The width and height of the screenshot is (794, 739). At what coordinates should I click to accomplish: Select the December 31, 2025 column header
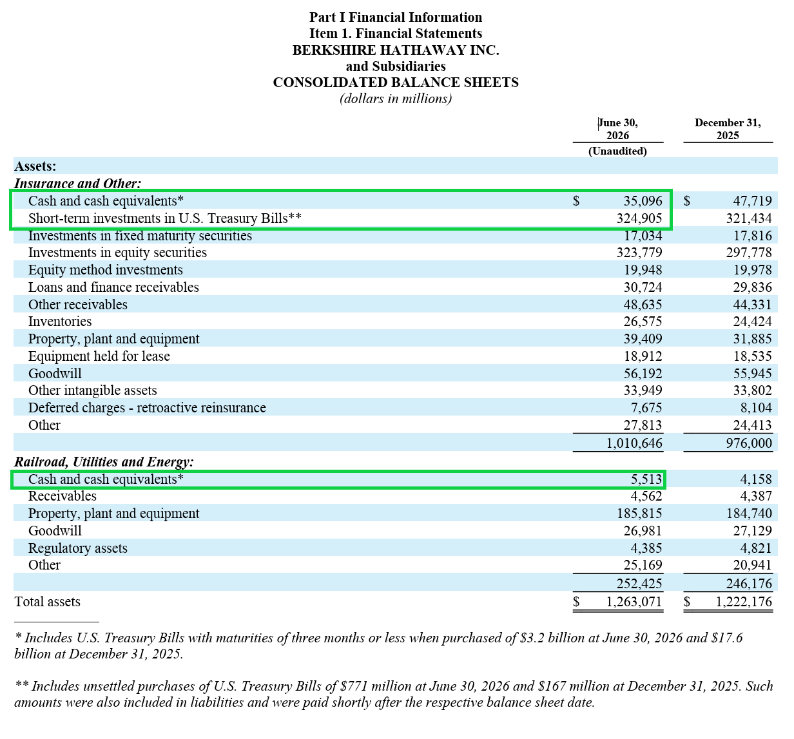728,129
